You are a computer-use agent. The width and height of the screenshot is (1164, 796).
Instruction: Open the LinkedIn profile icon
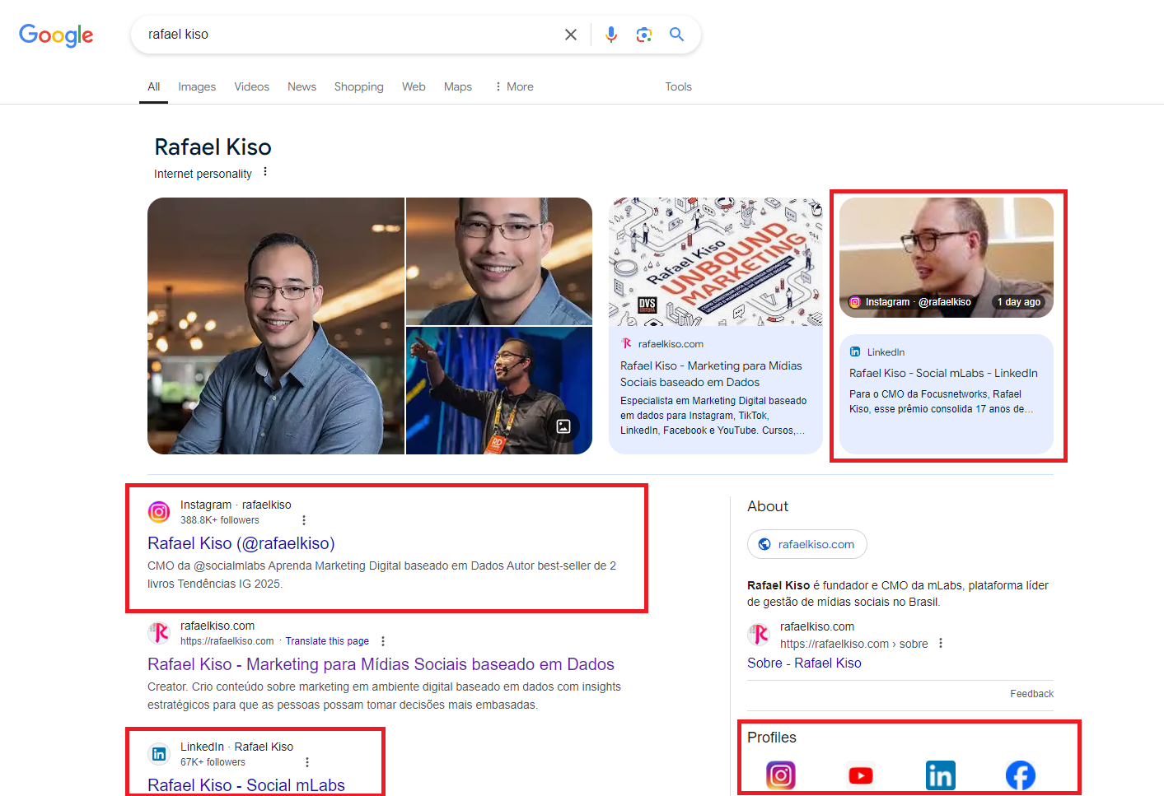(x=941, y=775)
